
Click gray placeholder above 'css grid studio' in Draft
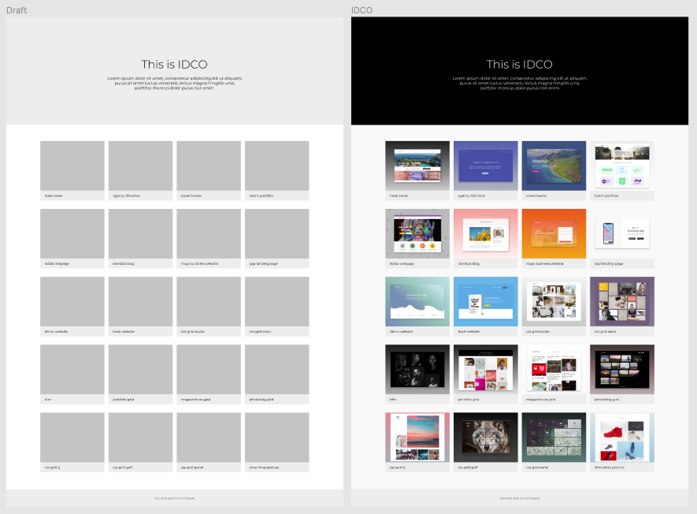209,302
